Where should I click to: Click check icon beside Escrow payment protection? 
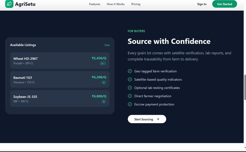(130, 104)
